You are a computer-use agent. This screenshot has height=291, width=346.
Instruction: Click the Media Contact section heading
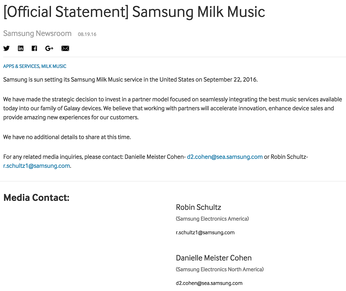pyautogui.click(x=36, y=198)
